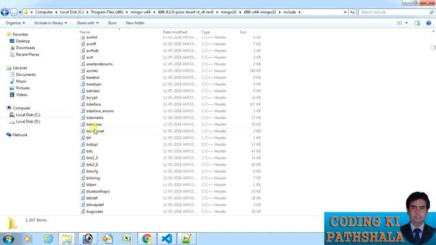Click the search magnifier icon

coord(431,12)
